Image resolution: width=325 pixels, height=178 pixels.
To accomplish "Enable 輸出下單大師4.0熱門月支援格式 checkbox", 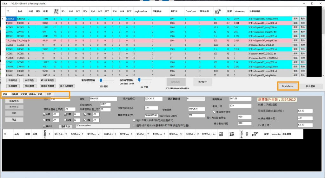I will click(134, 120).
